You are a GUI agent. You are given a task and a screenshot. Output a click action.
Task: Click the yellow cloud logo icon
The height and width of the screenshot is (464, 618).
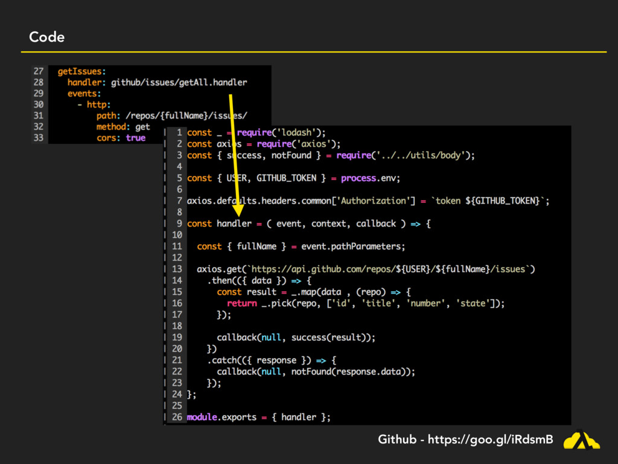(x=581, y=440)
